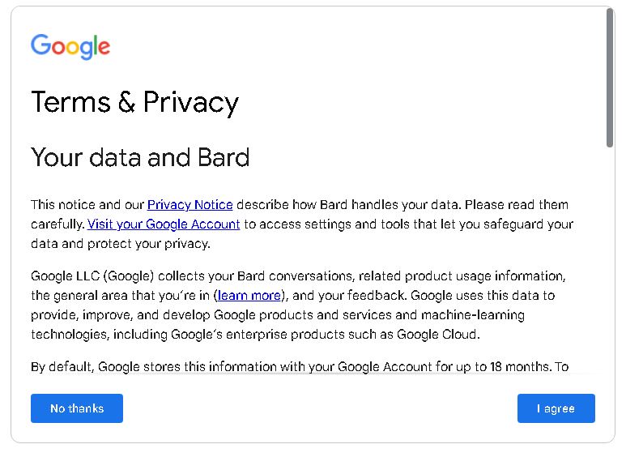The width and height of the screenshot is (626, 457).
Task: Decline with the No thanks button
Action: point(77,408)
